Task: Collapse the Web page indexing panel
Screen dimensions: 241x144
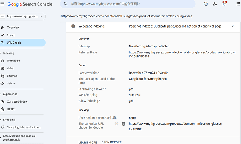Action: [x=233, y=26]
